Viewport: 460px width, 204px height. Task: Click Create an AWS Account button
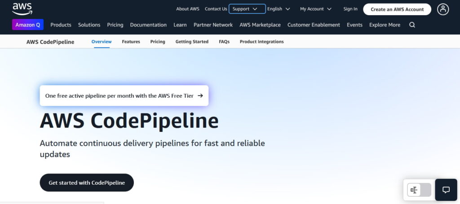coord(397,9)
